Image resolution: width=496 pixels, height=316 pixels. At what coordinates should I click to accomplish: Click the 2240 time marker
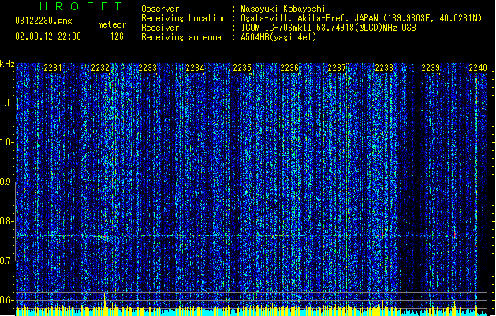(478, 68)
